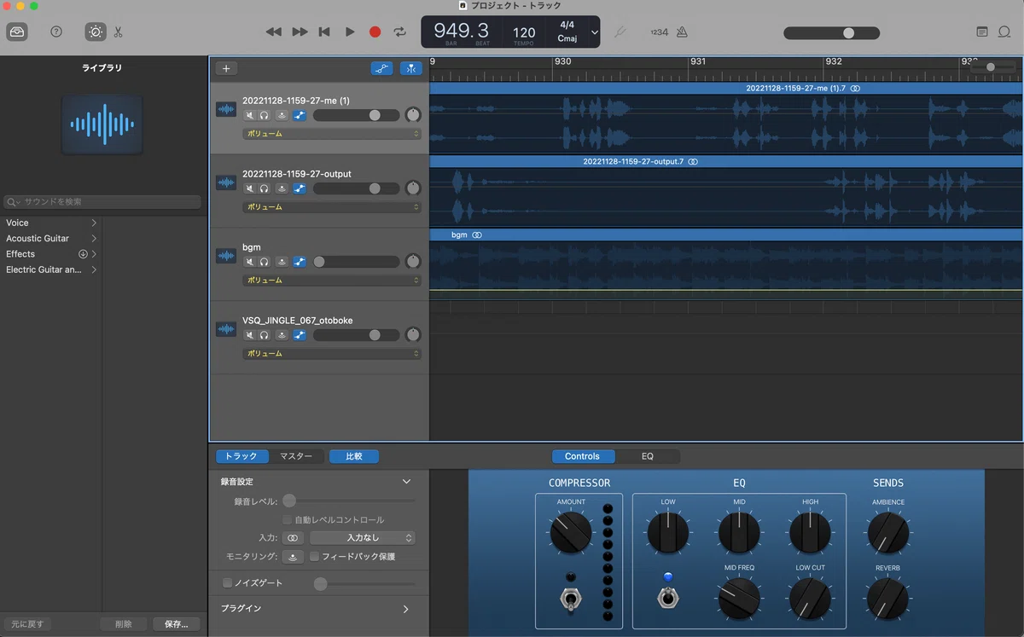The height and width of the screenshot is (637, 1024).
Task: Go to beginning of project
Action: [x=324, y=32]
